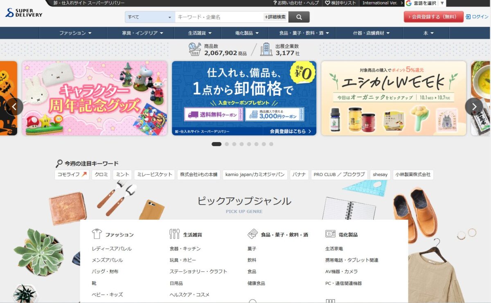Click the レディースアパレル category link
The image size is (491, 303).
point(112,249)
